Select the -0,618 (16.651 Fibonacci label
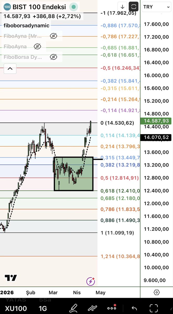Screen dimensions: 173x314 (120, 55)
